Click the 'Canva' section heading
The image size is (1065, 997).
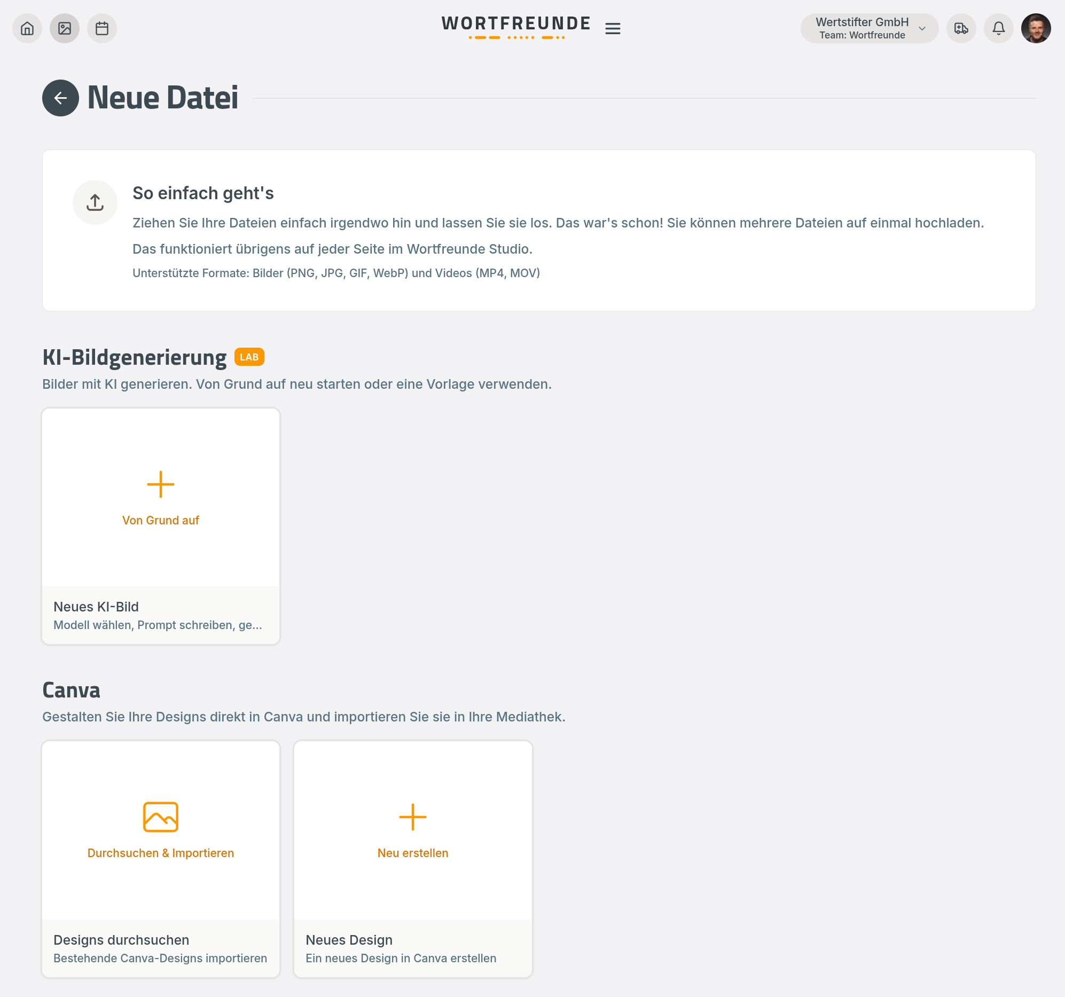click(71, 690)
